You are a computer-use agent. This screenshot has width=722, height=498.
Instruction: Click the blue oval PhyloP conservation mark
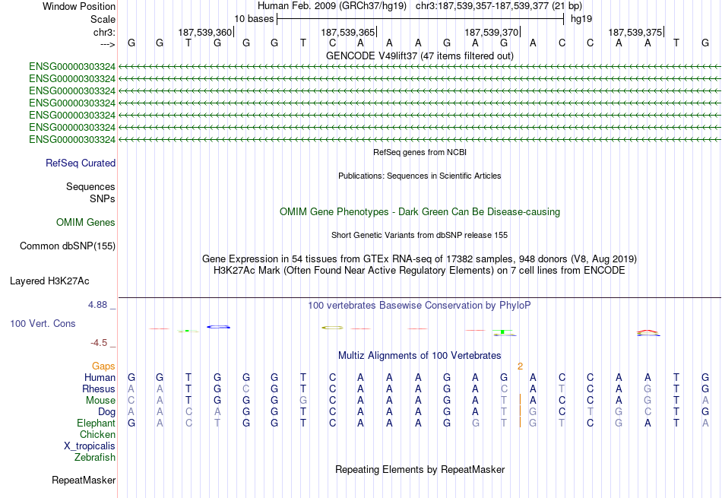tap(218, 327)
